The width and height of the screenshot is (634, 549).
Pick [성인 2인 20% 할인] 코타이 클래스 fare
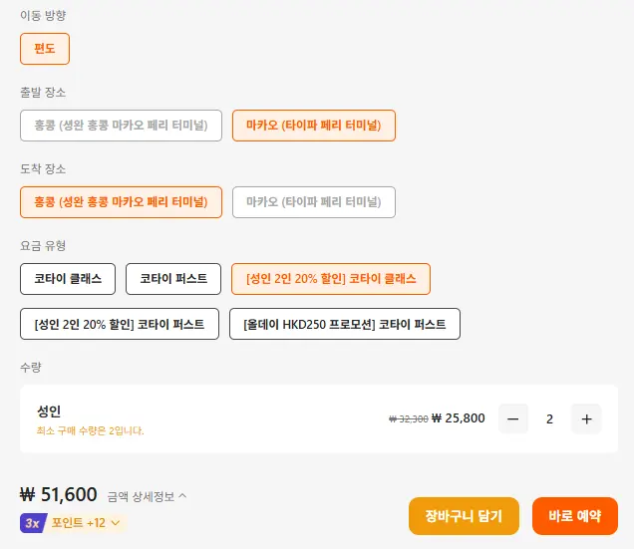pyautogui.click(x=331, y=279)
